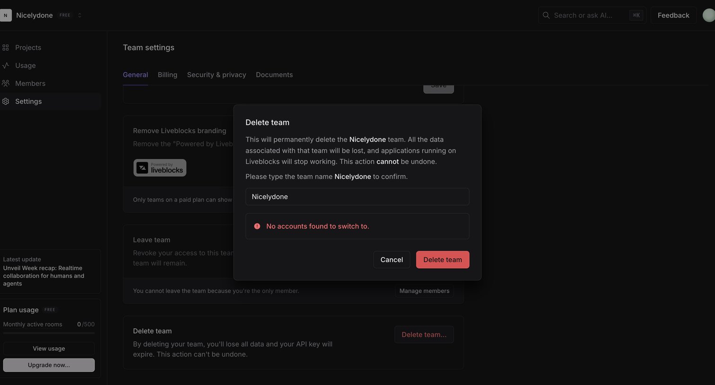Switch to the Documents tab
Screen dimensions: 715x385
[274, 75]
